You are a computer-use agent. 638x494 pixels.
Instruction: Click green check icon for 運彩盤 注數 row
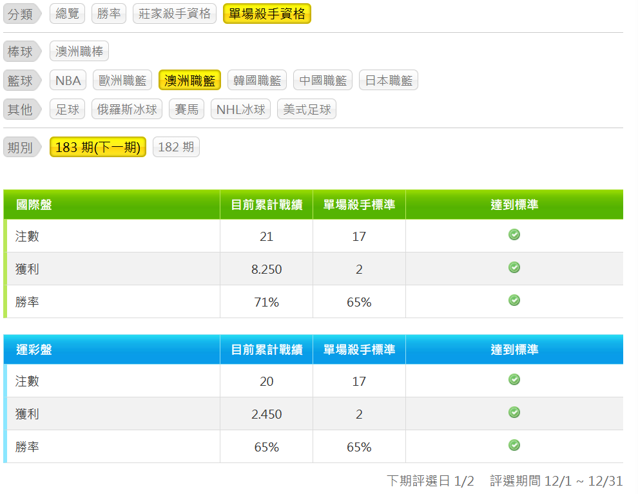click(x=514, y=380)
